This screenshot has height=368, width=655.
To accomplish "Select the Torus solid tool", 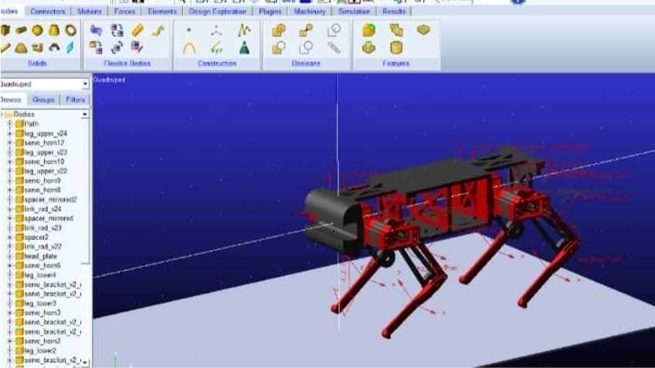I will pos(70,30).
